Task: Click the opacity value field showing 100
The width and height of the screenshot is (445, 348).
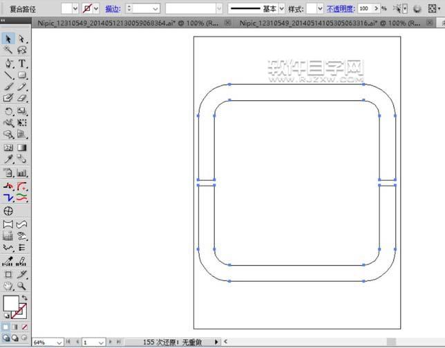Action: (x=365, y=8)
